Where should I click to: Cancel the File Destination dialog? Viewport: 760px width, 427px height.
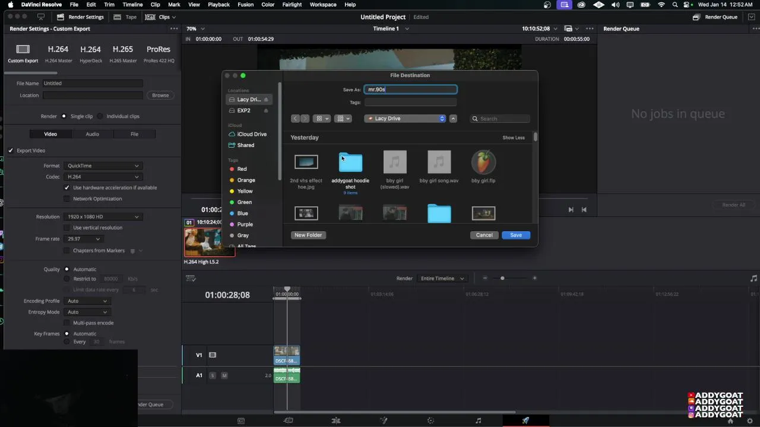click(484, 235)
